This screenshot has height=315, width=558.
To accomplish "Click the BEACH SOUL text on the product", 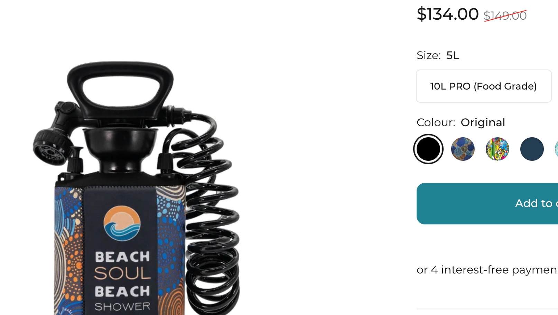I will [x=122, y=265].
